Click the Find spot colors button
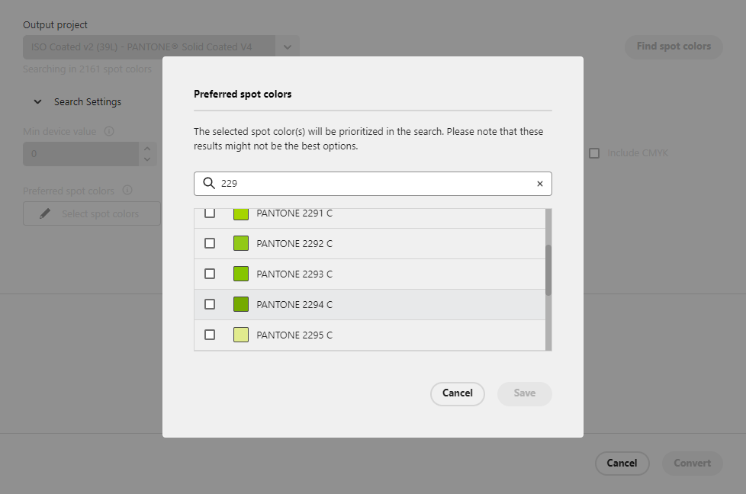 pos(674,47)
